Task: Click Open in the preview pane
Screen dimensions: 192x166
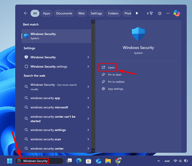Action: tap(108, 67)
